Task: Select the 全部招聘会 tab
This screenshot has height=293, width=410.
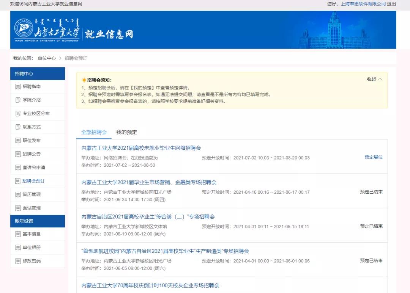Action: point(94,132)
